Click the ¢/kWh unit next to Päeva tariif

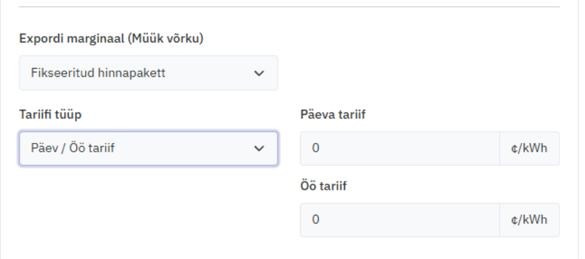pos(529,149)
